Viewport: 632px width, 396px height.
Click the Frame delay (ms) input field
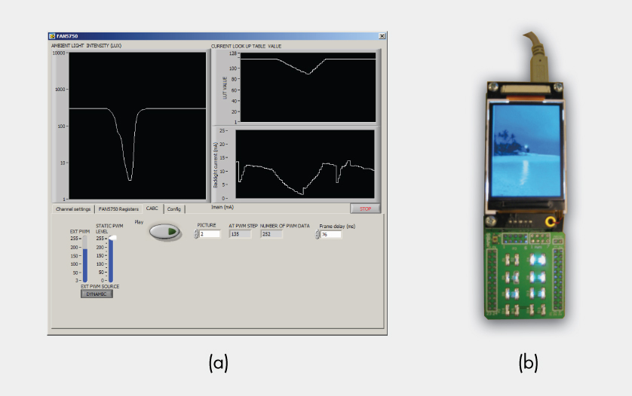pyautogui.click(x=331, y=234)
